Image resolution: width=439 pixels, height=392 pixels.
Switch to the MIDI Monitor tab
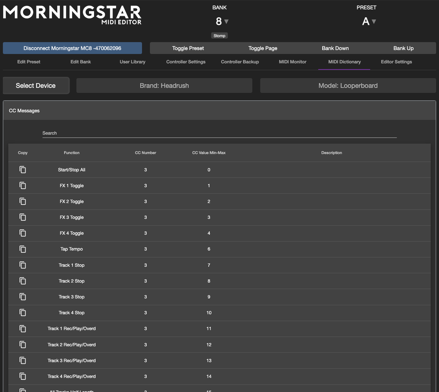pyautogui.click(x=292, y=62)
